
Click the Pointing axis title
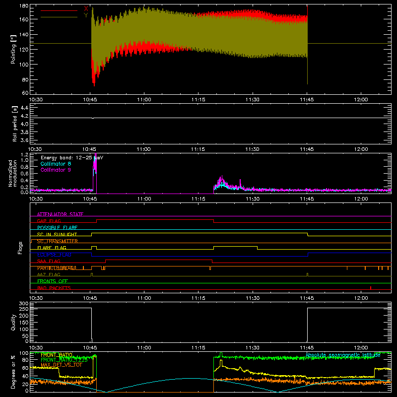coord(13,49)
